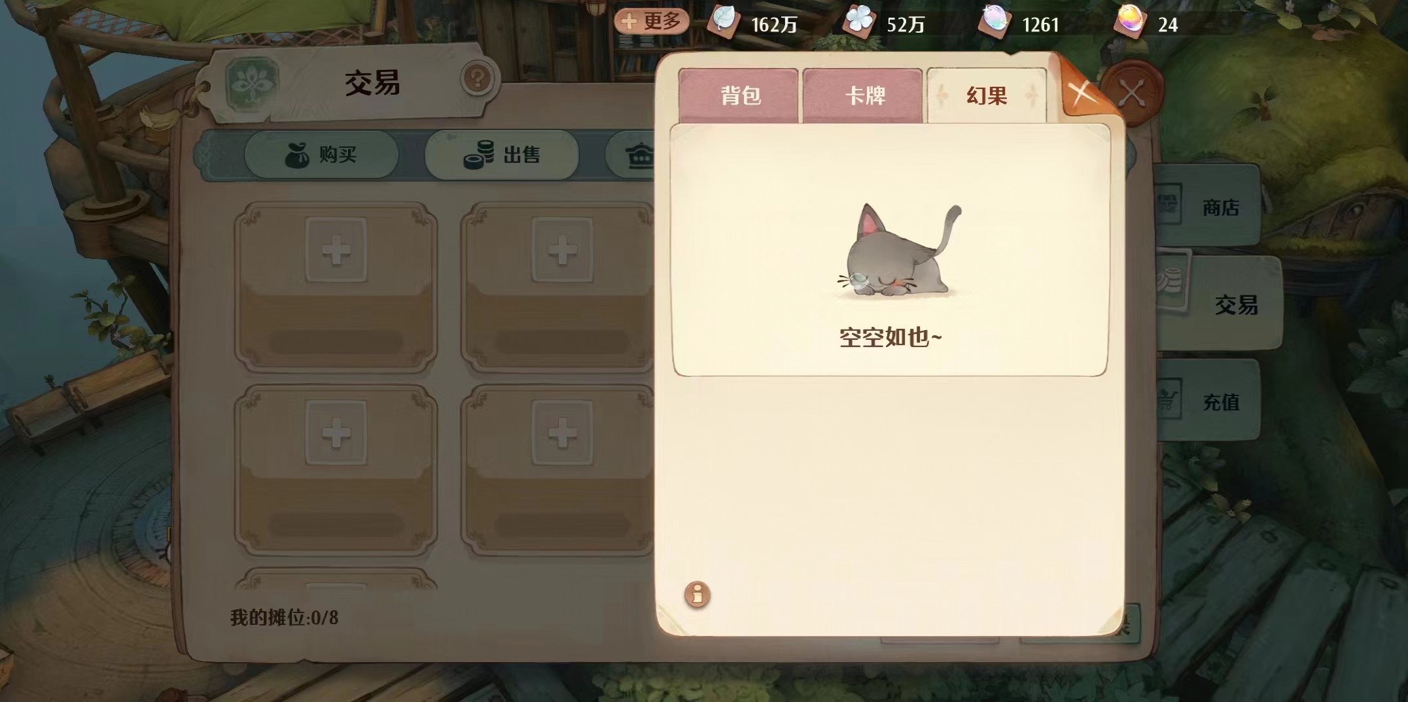The height and width of the screenshot is (702, 1408).
Task: Tap the leaf currency icon showing 162万
Action: tap(724, 22)
